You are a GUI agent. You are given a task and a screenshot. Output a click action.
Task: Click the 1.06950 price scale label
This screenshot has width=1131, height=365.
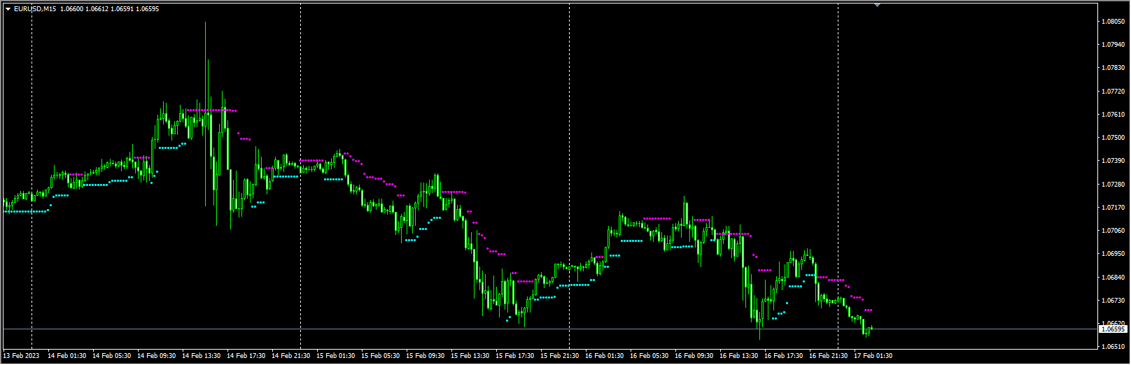1113,254
